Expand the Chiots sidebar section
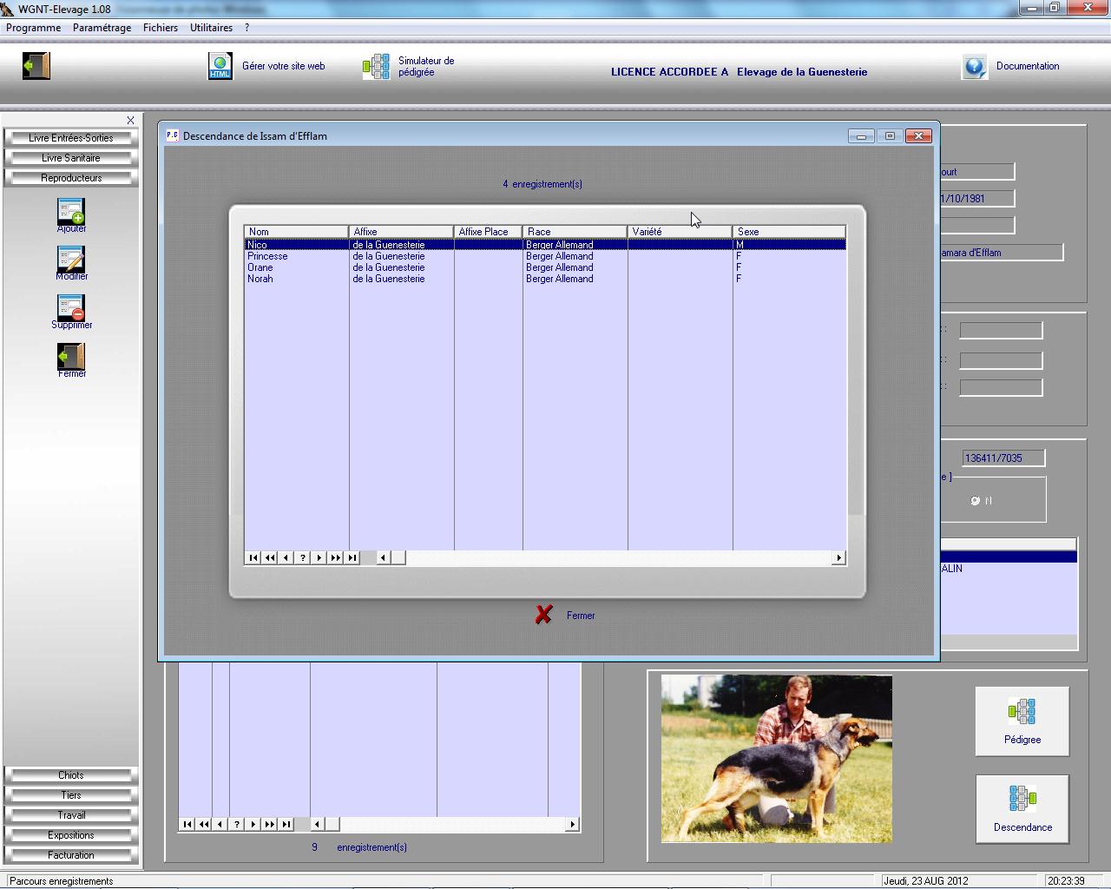This screenshot has width=1111, height=889. pos(71,775)
